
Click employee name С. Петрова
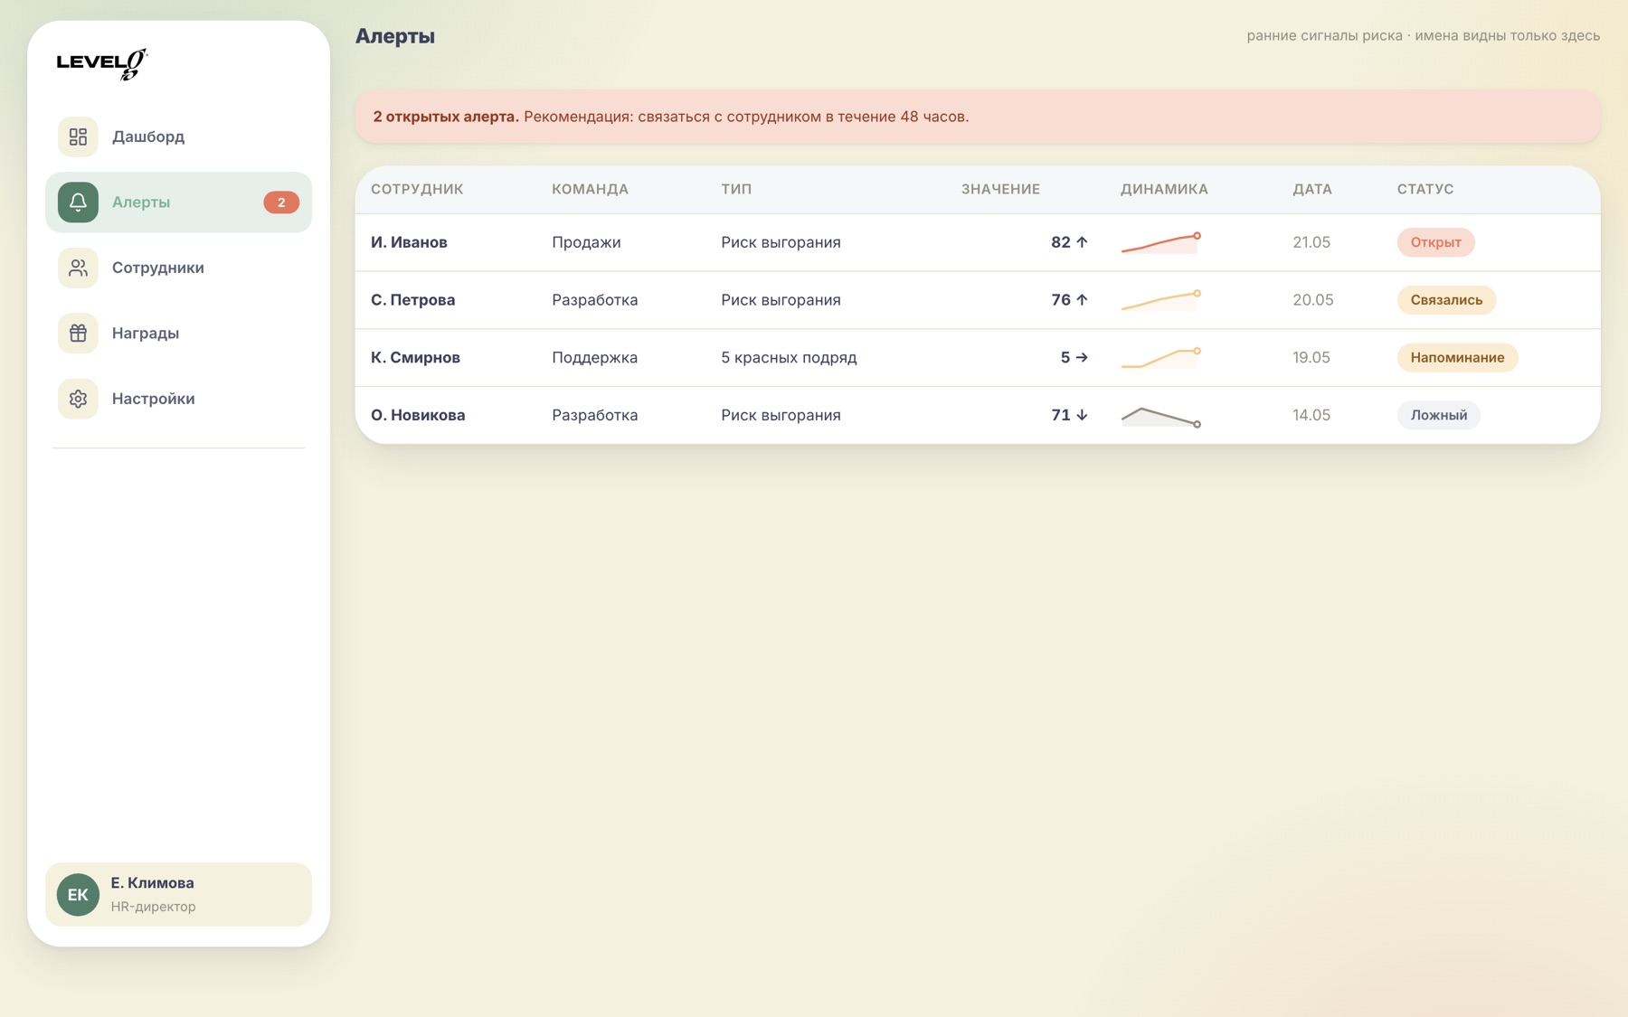tap(412, 300)
